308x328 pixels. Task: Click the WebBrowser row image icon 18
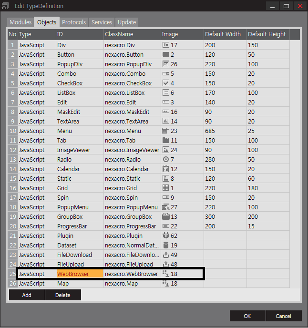coord(166,274)
